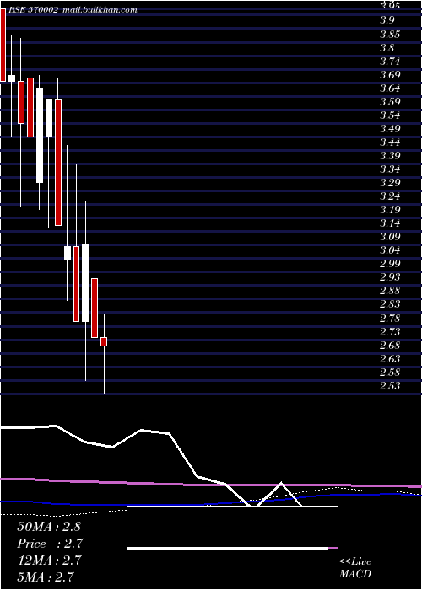Select the 3.69 axis value
Screen dimensions: 422x590
click(390, 74)
